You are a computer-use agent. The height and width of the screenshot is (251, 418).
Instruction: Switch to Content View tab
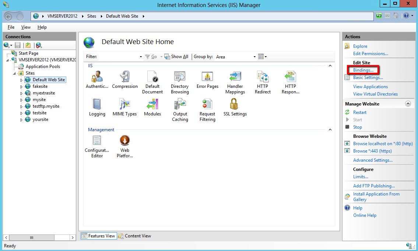(x=134, y=236)
